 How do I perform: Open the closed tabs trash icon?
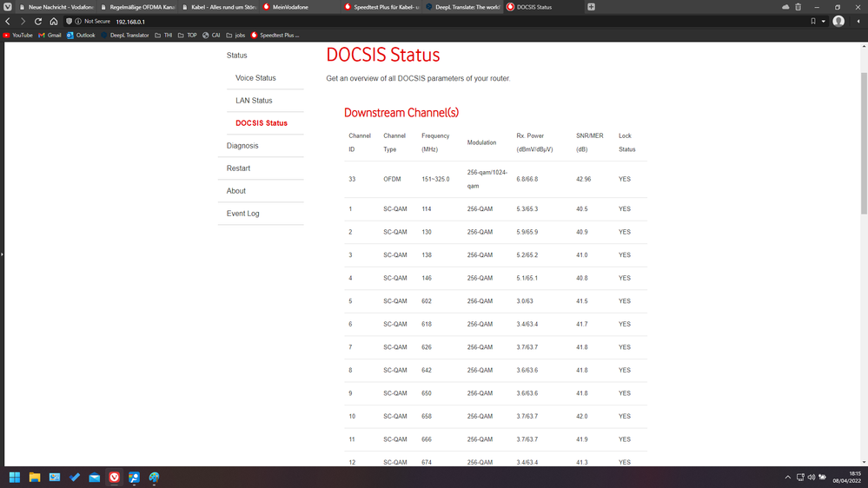798,7
